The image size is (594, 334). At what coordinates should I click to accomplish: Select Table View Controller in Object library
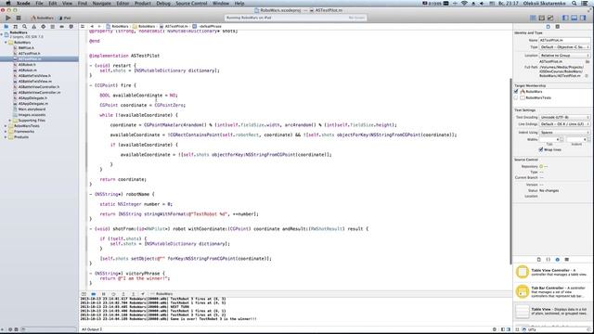(x=553, y=272)
